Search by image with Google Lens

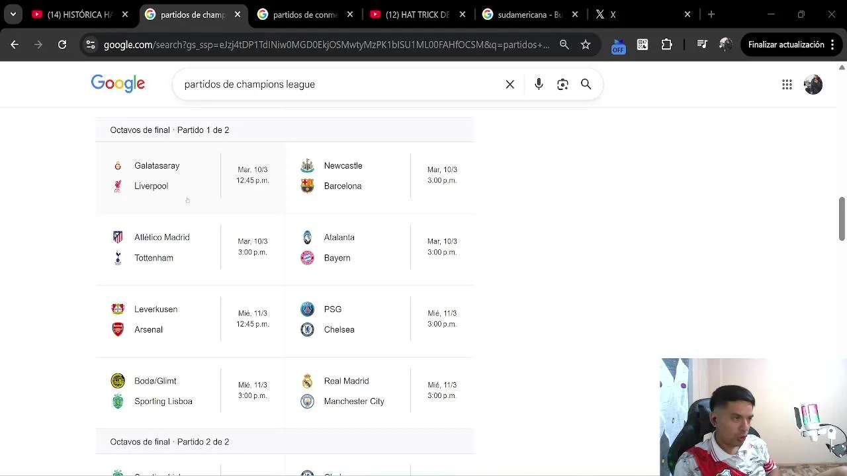pyautogui.click(x=562, y=85)
